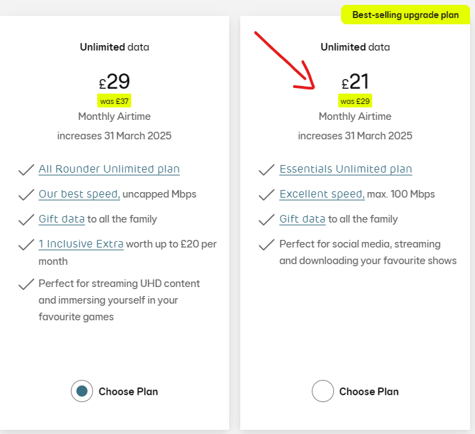Open Gift data link in £21 plan
This screenshot has height=434, width=475.
click(x=302, y=218)
